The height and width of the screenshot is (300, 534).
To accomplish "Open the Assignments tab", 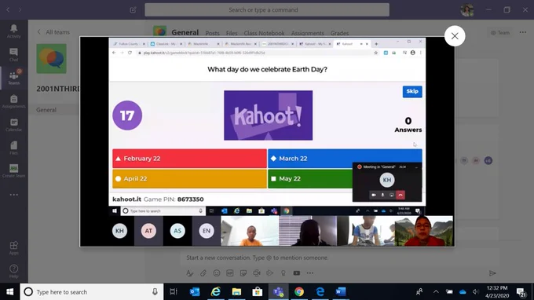I will click(x=307, y=33).
